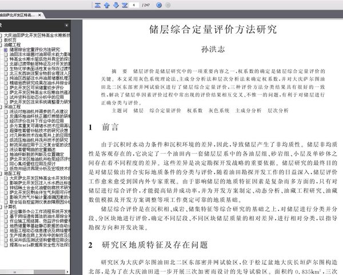This screenshot has width=343, height=275.
Task: Click page icon beside 同心集成管柱应用及探讨
Action: coord(6,164)
